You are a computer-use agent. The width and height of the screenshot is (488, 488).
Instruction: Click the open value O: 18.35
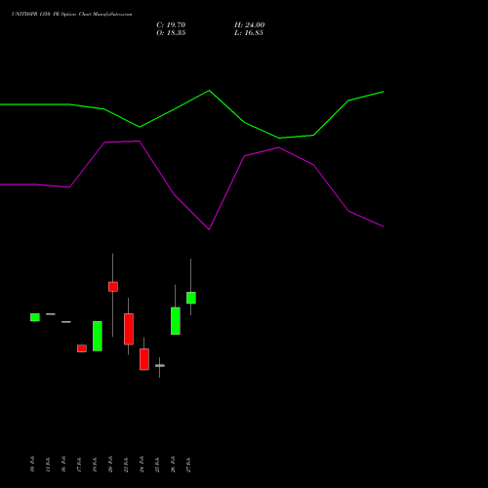pyautogui.click(x=171, y=33)
